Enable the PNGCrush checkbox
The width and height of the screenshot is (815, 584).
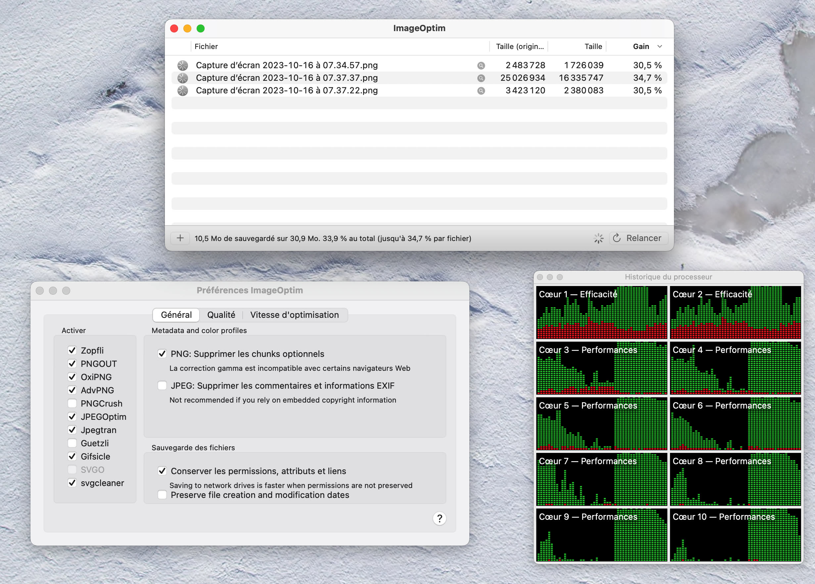pos(72,404)
